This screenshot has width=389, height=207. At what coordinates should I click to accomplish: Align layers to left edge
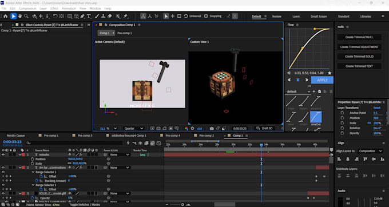[339, 159]
